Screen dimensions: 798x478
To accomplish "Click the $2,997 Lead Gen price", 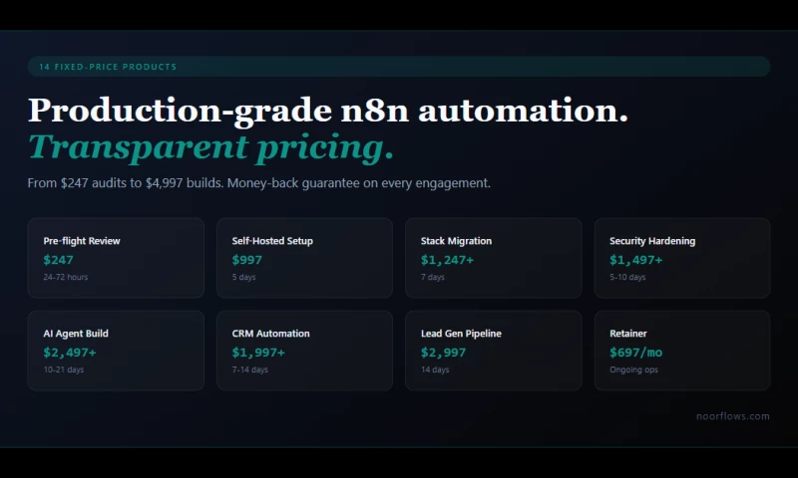I will pyautogui.click(x=443, y=352).
